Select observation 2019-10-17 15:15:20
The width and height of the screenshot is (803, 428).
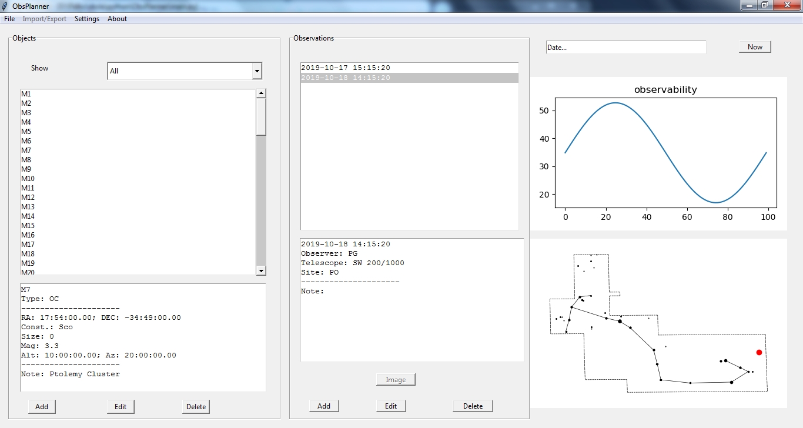click(346, 68)
